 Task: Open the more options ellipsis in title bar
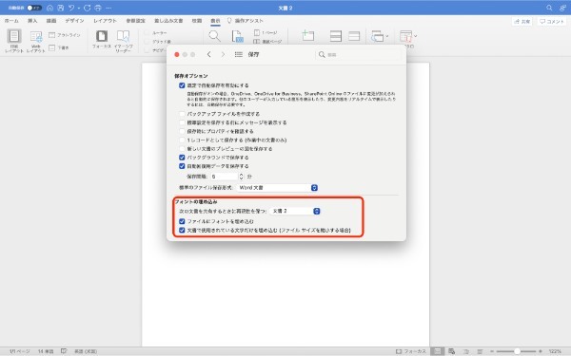[x=108, y=8]
